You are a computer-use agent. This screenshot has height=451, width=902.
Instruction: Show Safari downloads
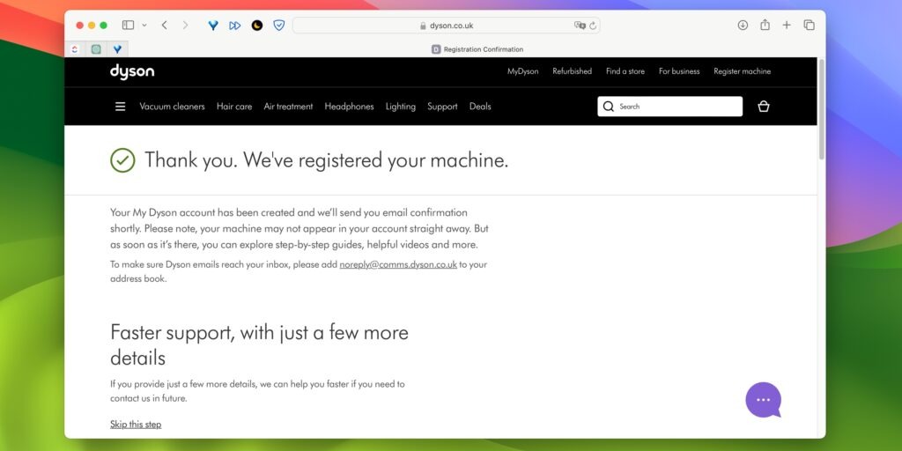point(743,26)
